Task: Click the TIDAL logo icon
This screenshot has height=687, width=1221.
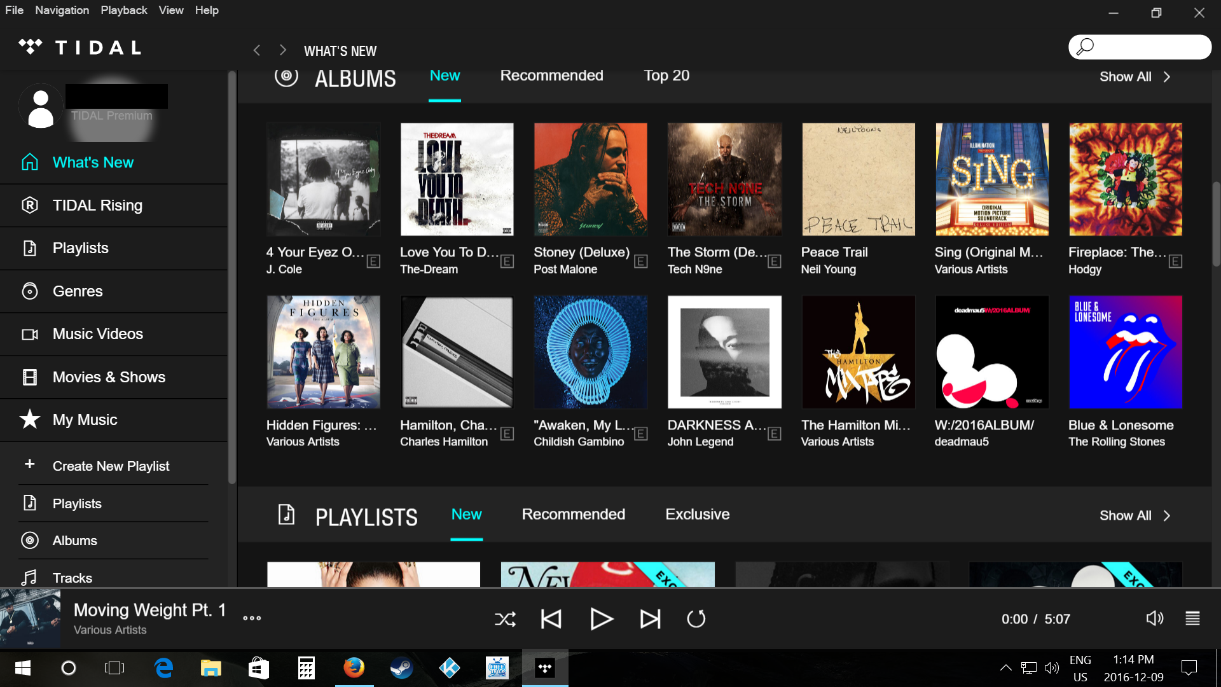Action: coord(30,46)
